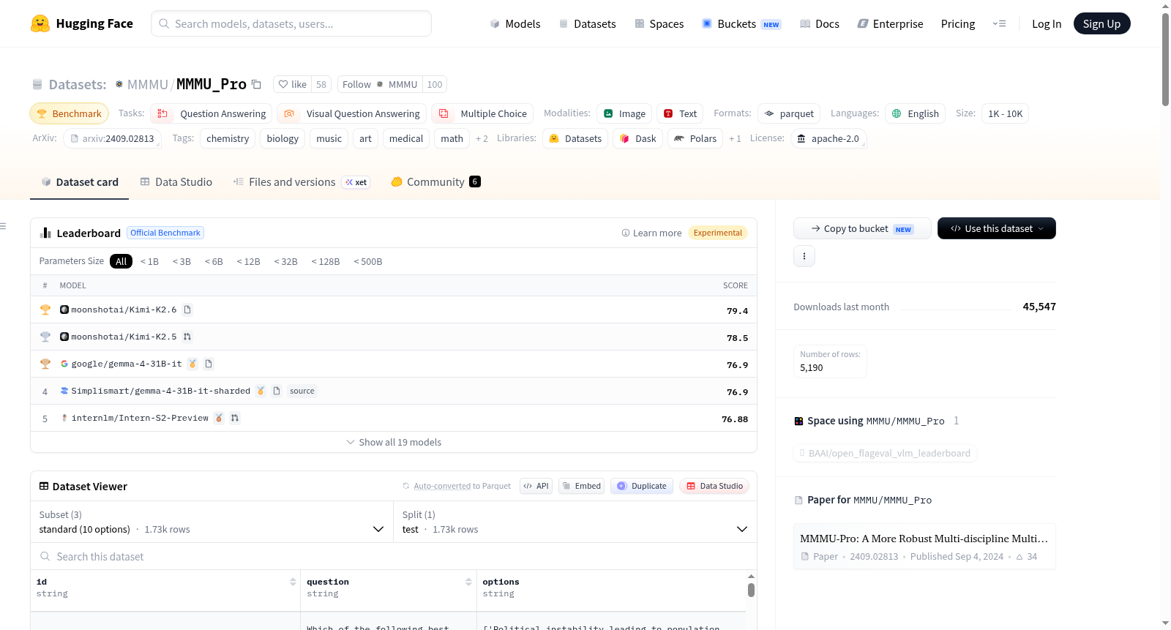1171x630 pixels.
Task: Open pull-request icon next to Kimi-K2.5
Action: click(x=187, y=337)
